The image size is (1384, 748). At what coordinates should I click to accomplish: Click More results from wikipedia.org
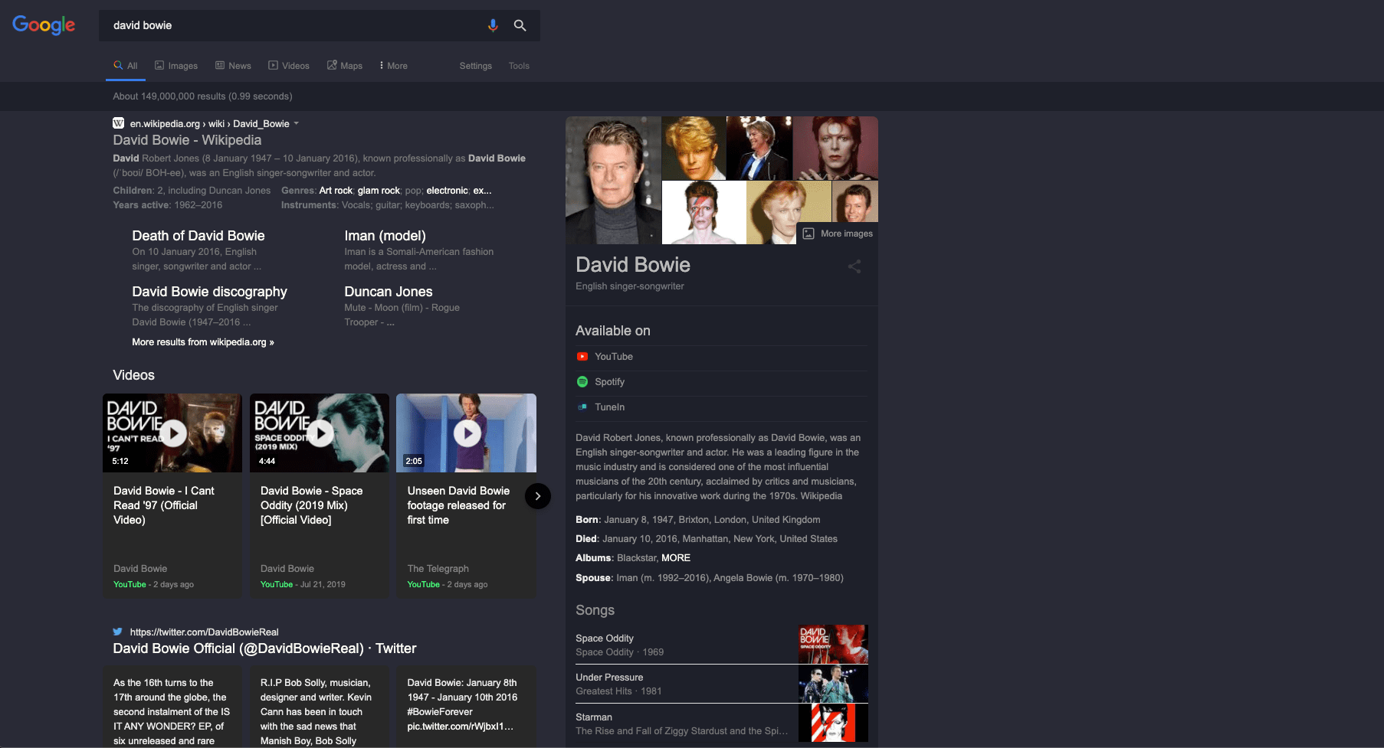[203, 342]
